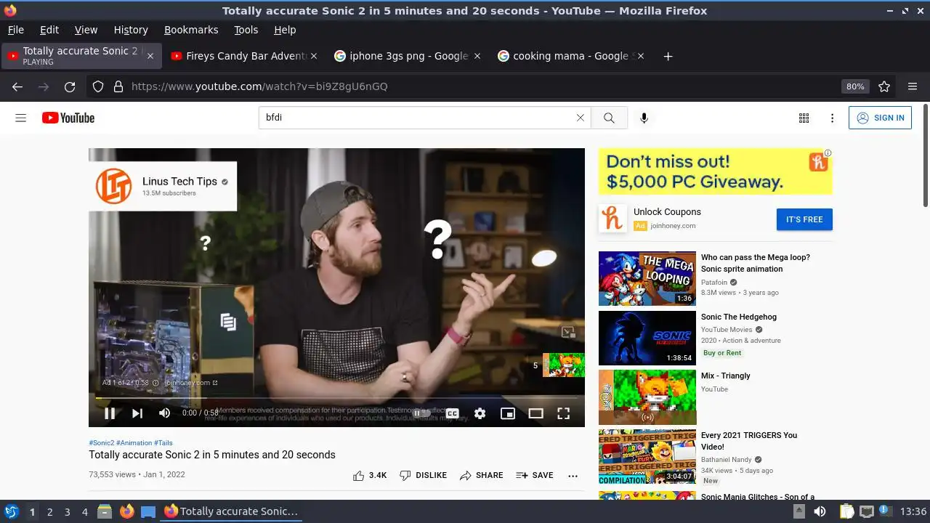Open file manager from the taskbar
The image size is (930, 523).
pos(104,511)
